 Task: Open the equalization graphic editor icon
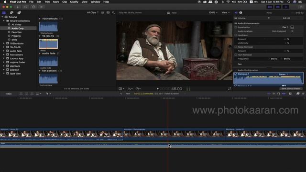(292, 27)
